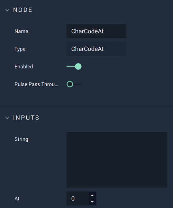
Task: Click the Enabled label
Action: (24, 67)
